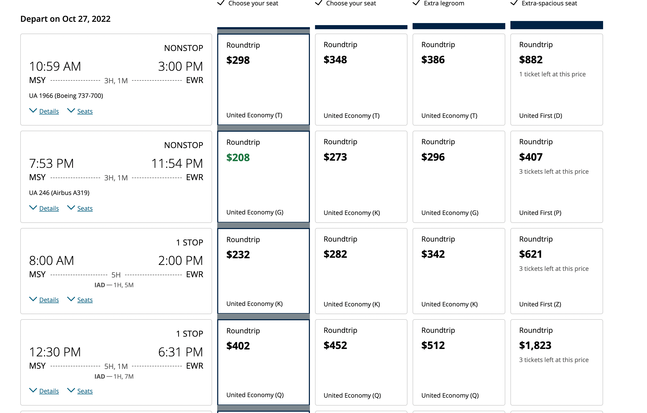Click the Extra-spacious seat checkmark icon
The width and height of the screenshot is (647, 413).
pos(514,3)
